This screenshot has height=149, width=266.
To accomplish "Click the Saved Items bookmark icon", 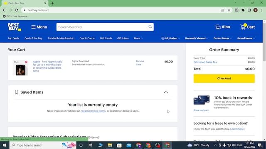I will (x=17, y=92).
